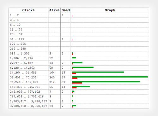Click the Alive column header

(54, 10)
